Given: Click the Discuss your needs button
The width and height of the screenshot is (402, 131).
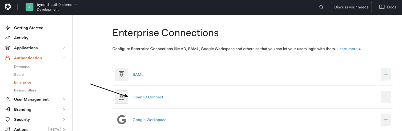Looking at the screenshot, I should 351,7.
